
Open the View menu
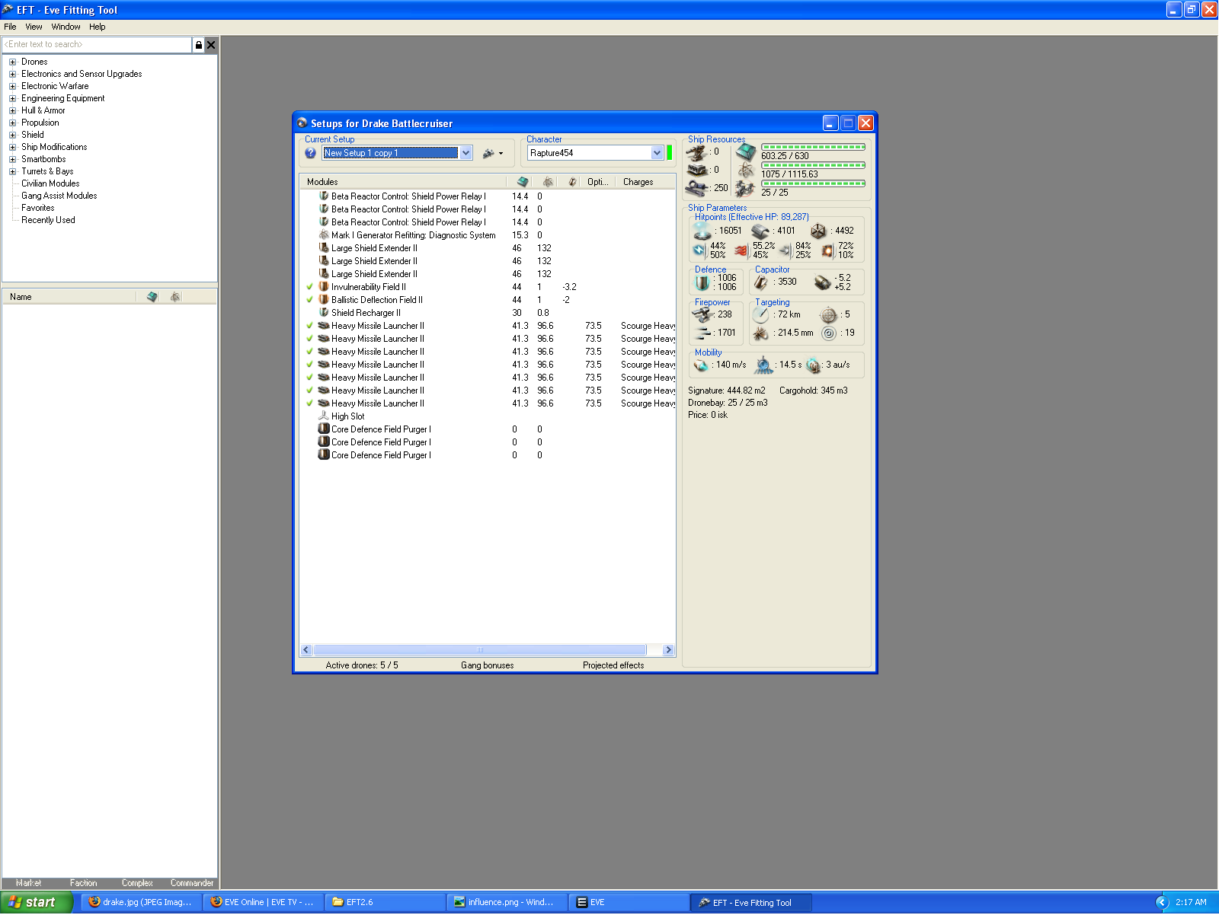(34, 27)
